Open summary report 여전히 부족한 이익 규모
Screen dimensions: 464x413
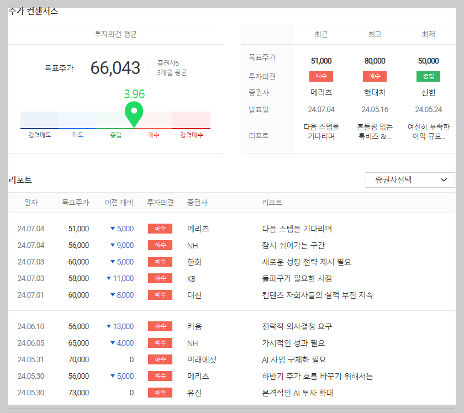[x=429, y=131]
